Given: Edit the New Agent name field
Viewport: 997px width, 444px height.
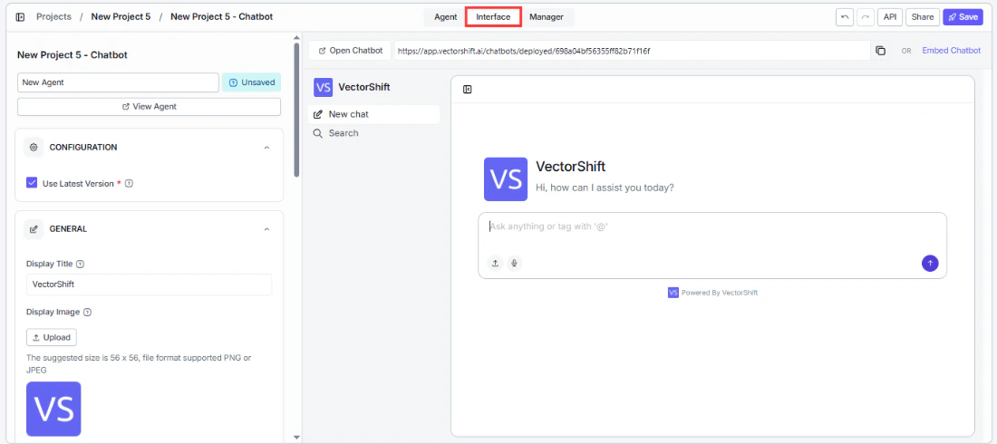Looking at the screenshot, I should coord(118,82).
